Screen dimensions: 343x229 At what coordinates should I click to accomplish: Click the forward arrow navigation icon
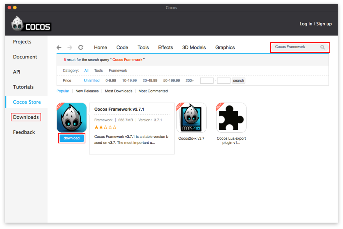70,47
